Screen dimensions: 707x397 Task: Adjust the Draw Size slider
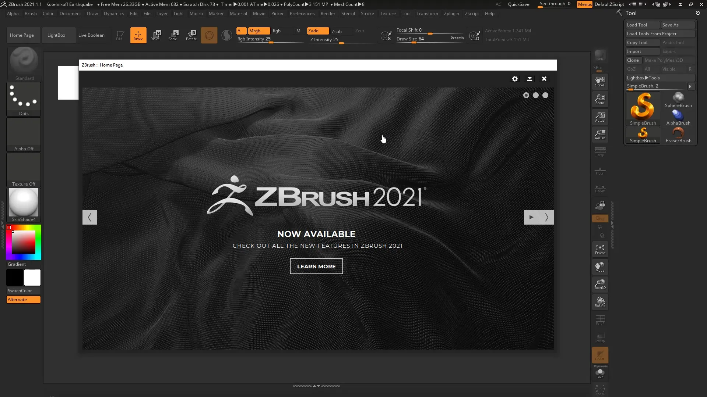click(430, 39)
